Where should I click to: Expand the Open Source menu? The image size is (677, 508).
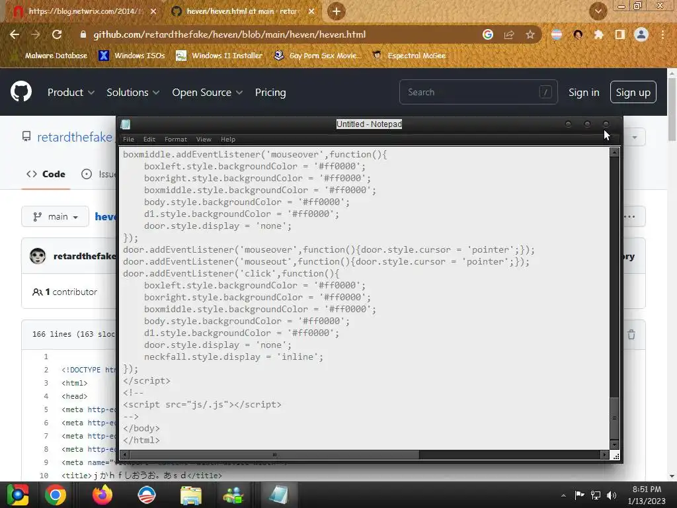pos(207,93)
